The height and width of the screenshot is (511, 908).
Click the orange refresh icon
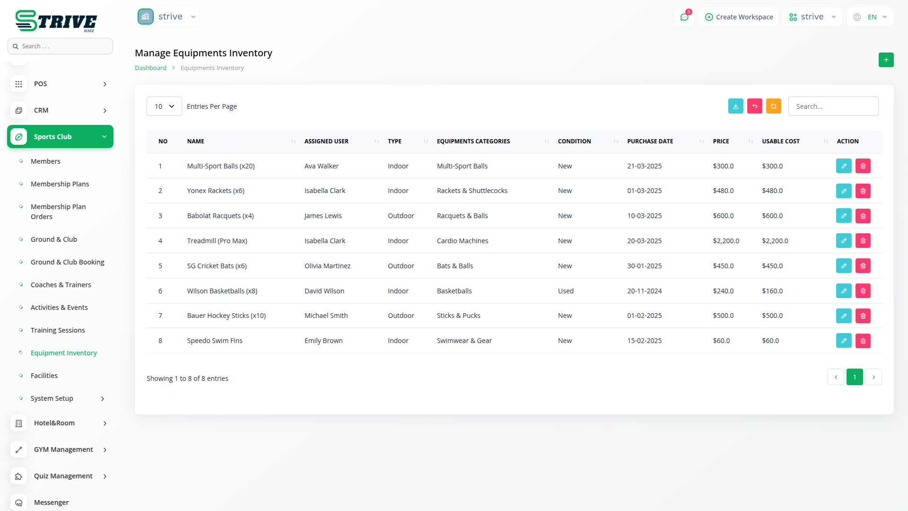(x=773, y=106)
